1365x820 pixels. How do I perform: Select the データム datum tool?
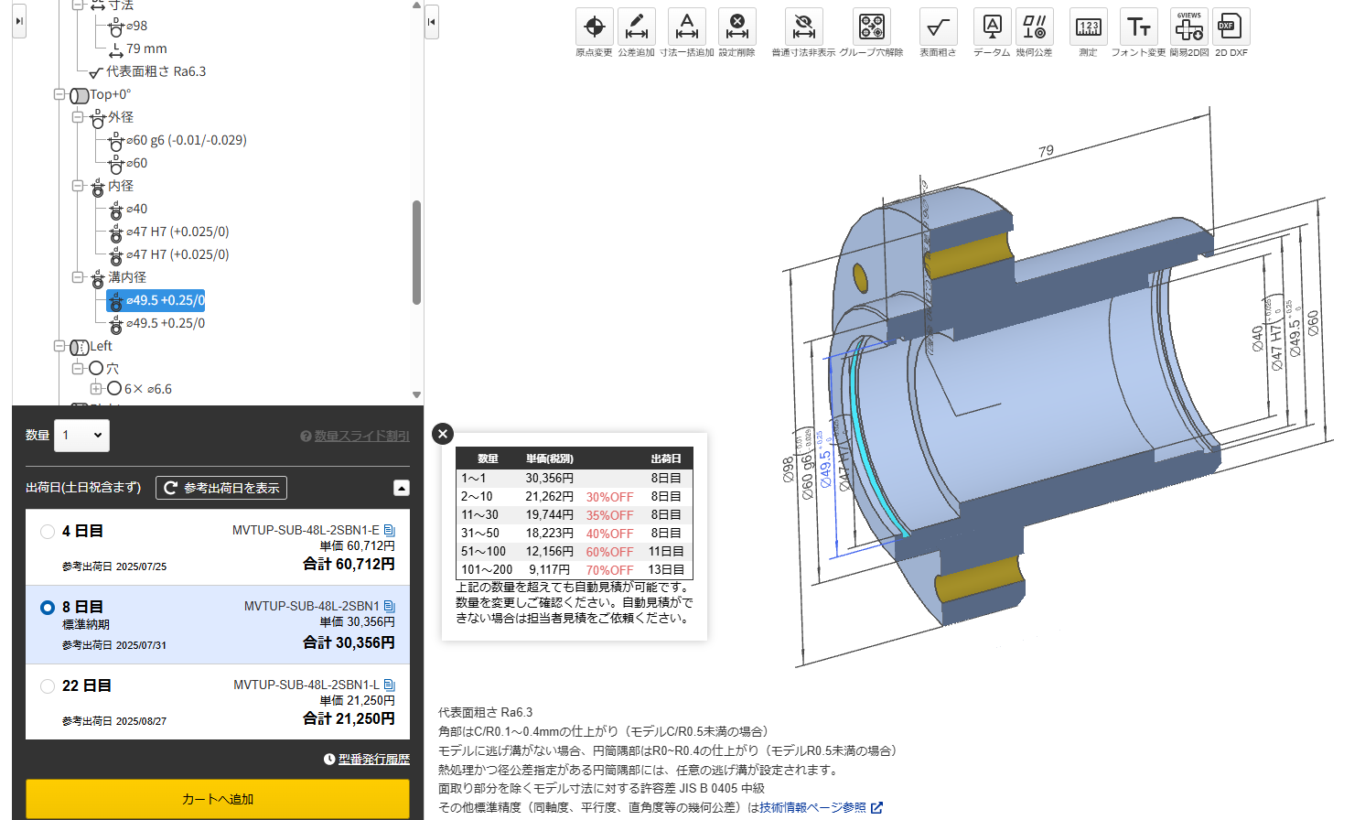[992, 27]
